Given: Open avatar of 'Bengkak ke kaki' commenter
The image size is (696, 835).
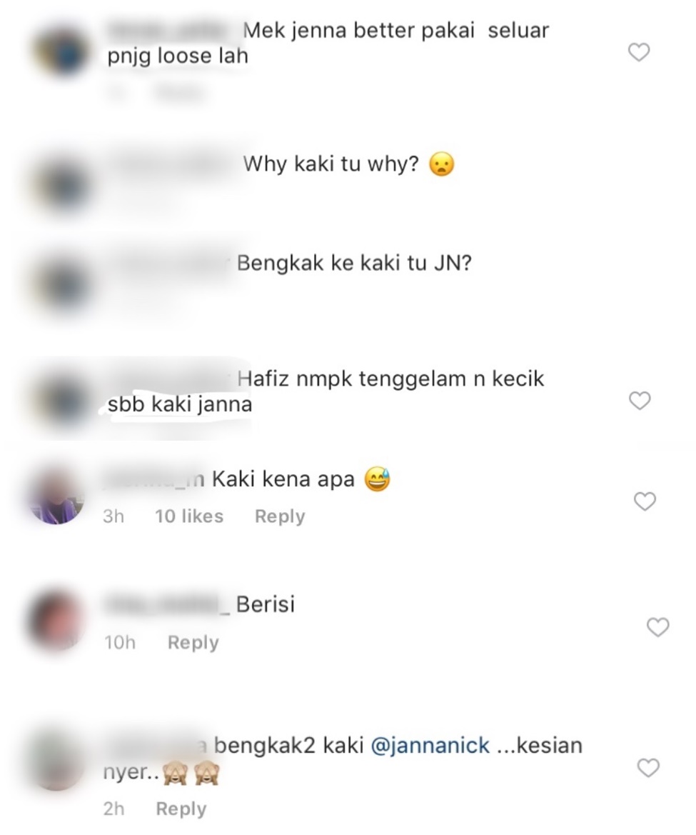Looking at the screenshot, I should pyautogui.click(x=63, y=286).
